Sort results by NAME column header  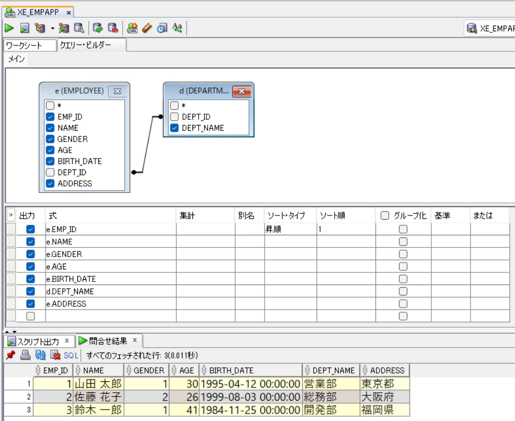(x=98, y=370)
